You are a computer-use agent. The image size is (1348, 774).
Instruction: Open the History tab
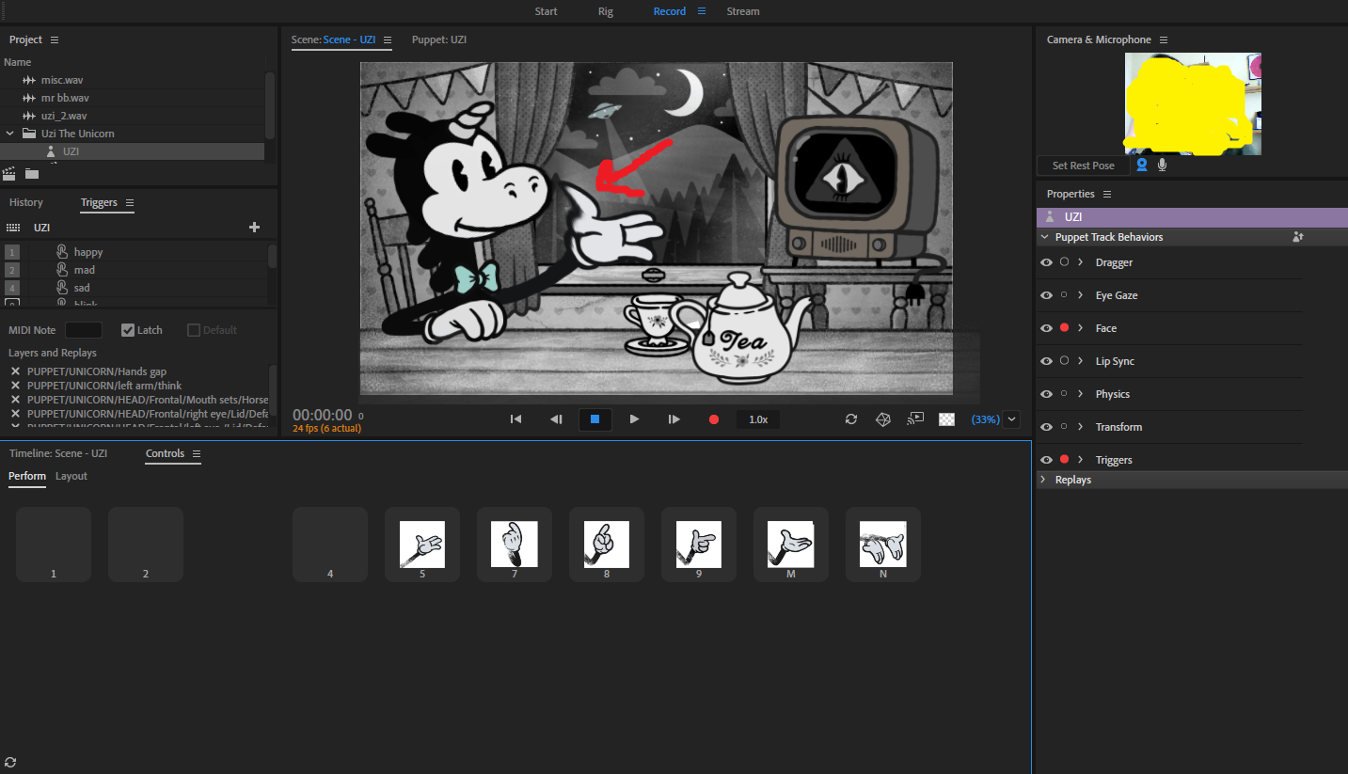point(26,202)
